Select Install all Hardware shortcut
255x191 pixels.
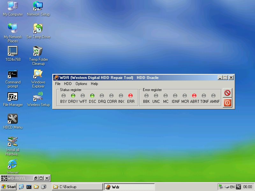pyautogui.click(x=13, y=146)
